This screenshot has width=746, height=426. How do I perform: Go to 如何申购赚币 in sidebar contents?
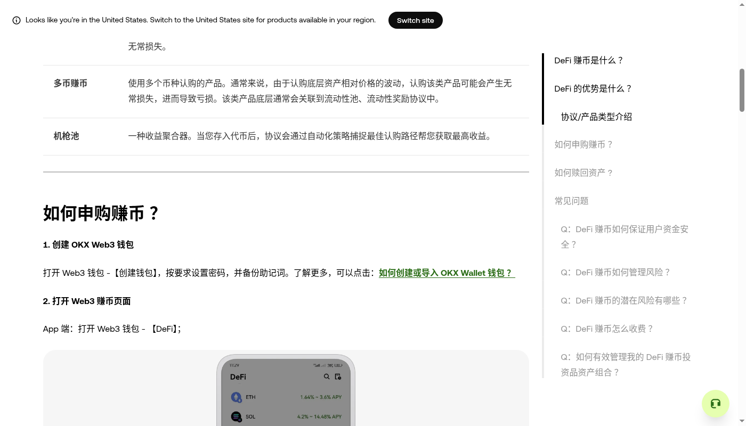point(584,145)
